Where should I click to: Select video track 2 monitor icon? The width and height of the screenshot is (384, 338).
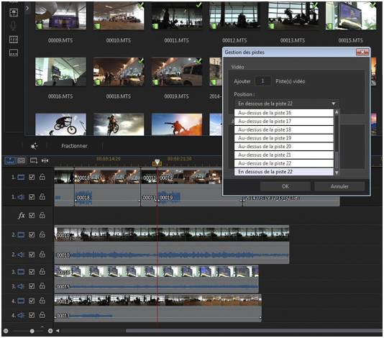(21, 235)
